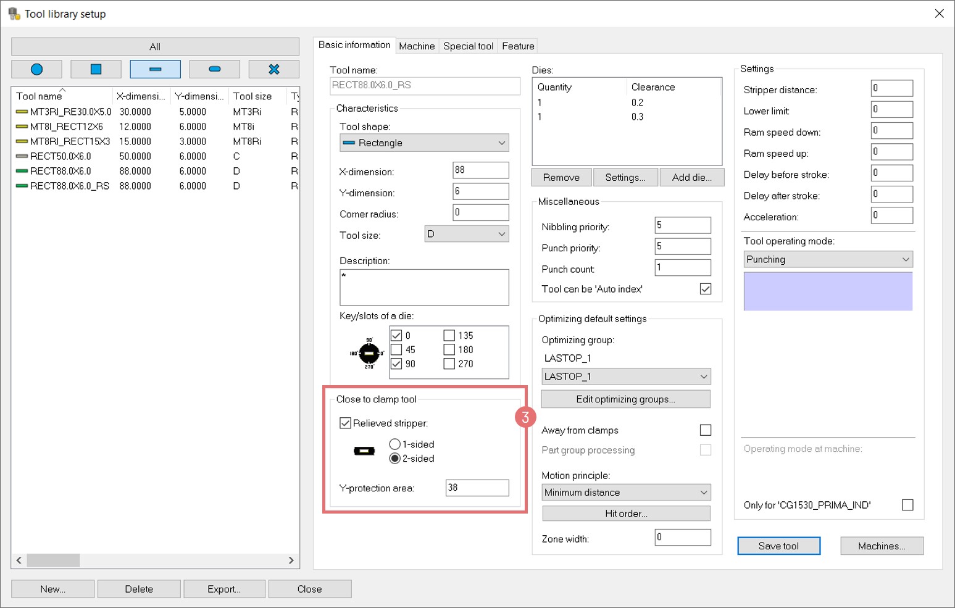Select the square tool shape filter icon
The image size is (955, 608).
point(96,69)
